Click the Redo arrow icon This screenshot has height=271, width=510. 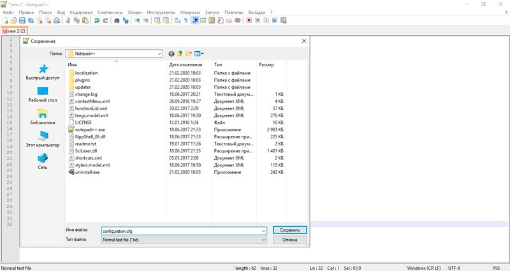click(105, 20)
